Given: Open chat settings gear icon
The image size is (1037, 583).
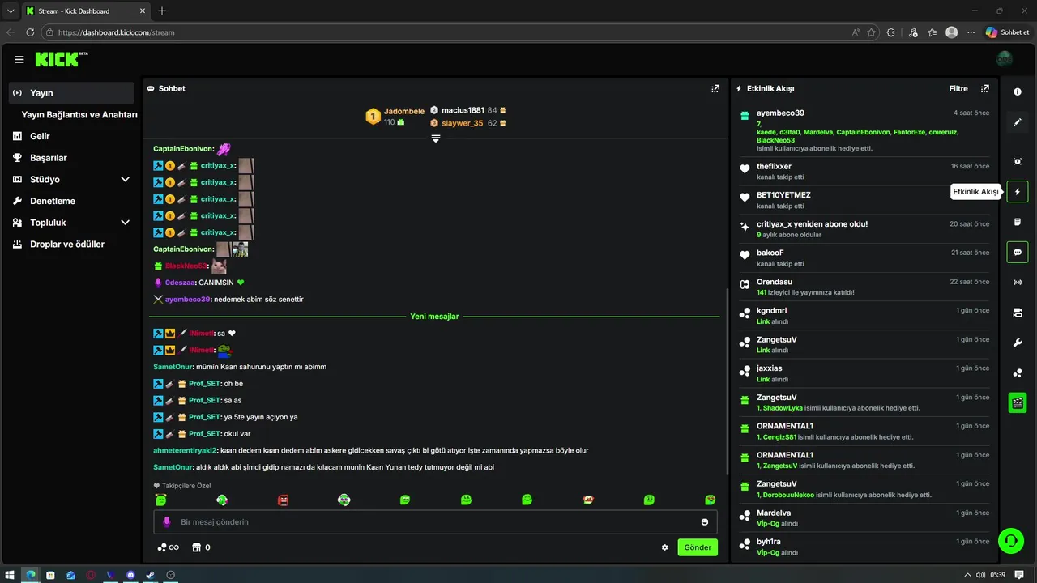Looking at the screenshot, I should click(665, 547).
